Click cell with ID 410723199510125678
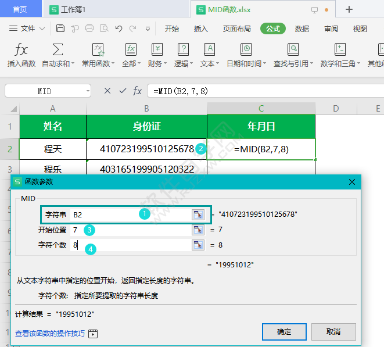This screenshot has width=384, height=347. point(146,149)
